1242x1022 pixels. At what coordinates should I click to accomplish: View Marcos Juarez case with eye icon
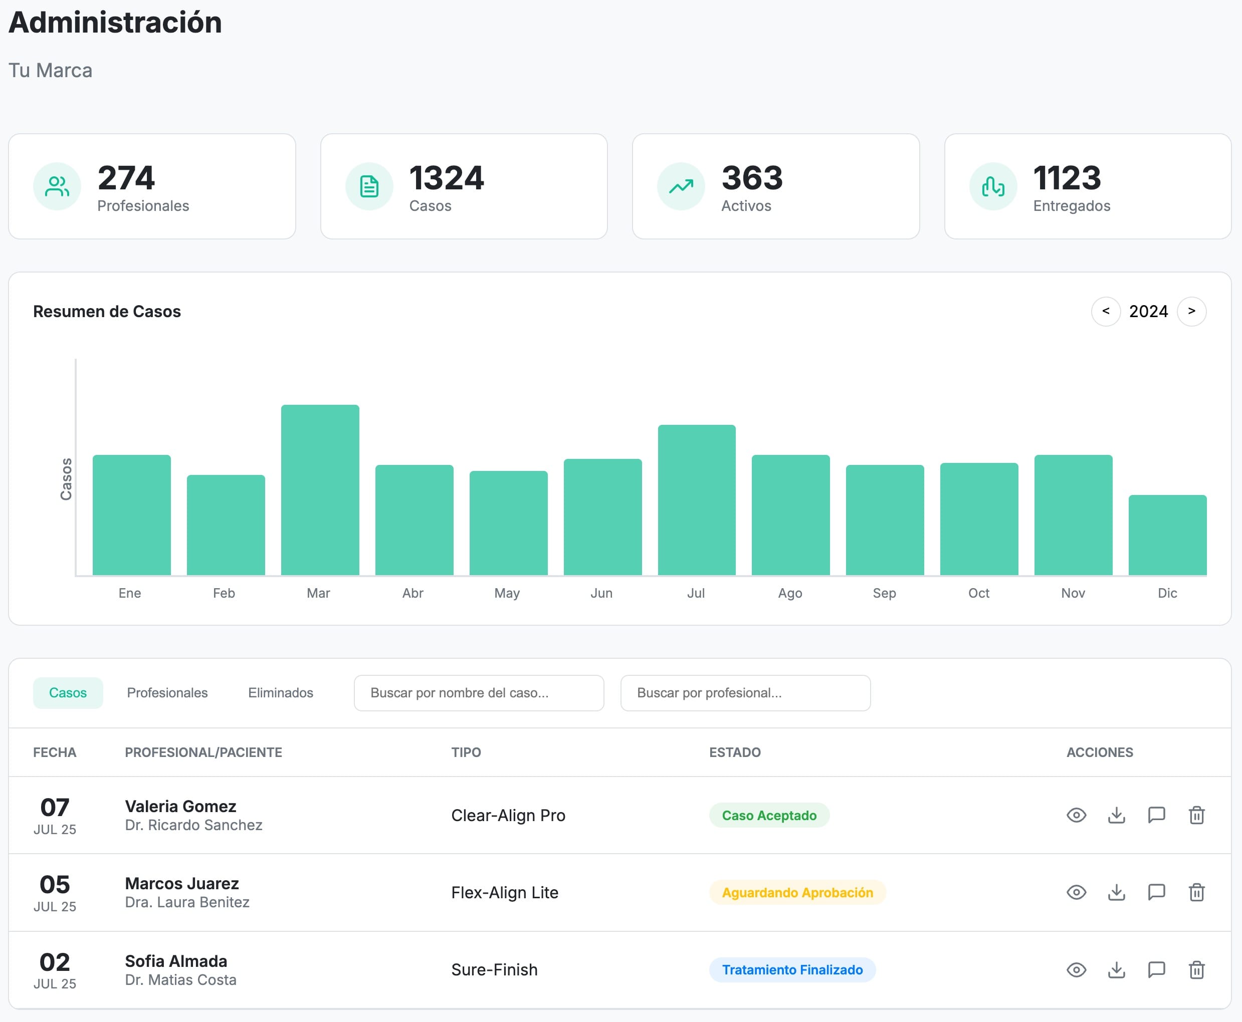tap(1076, 892)
